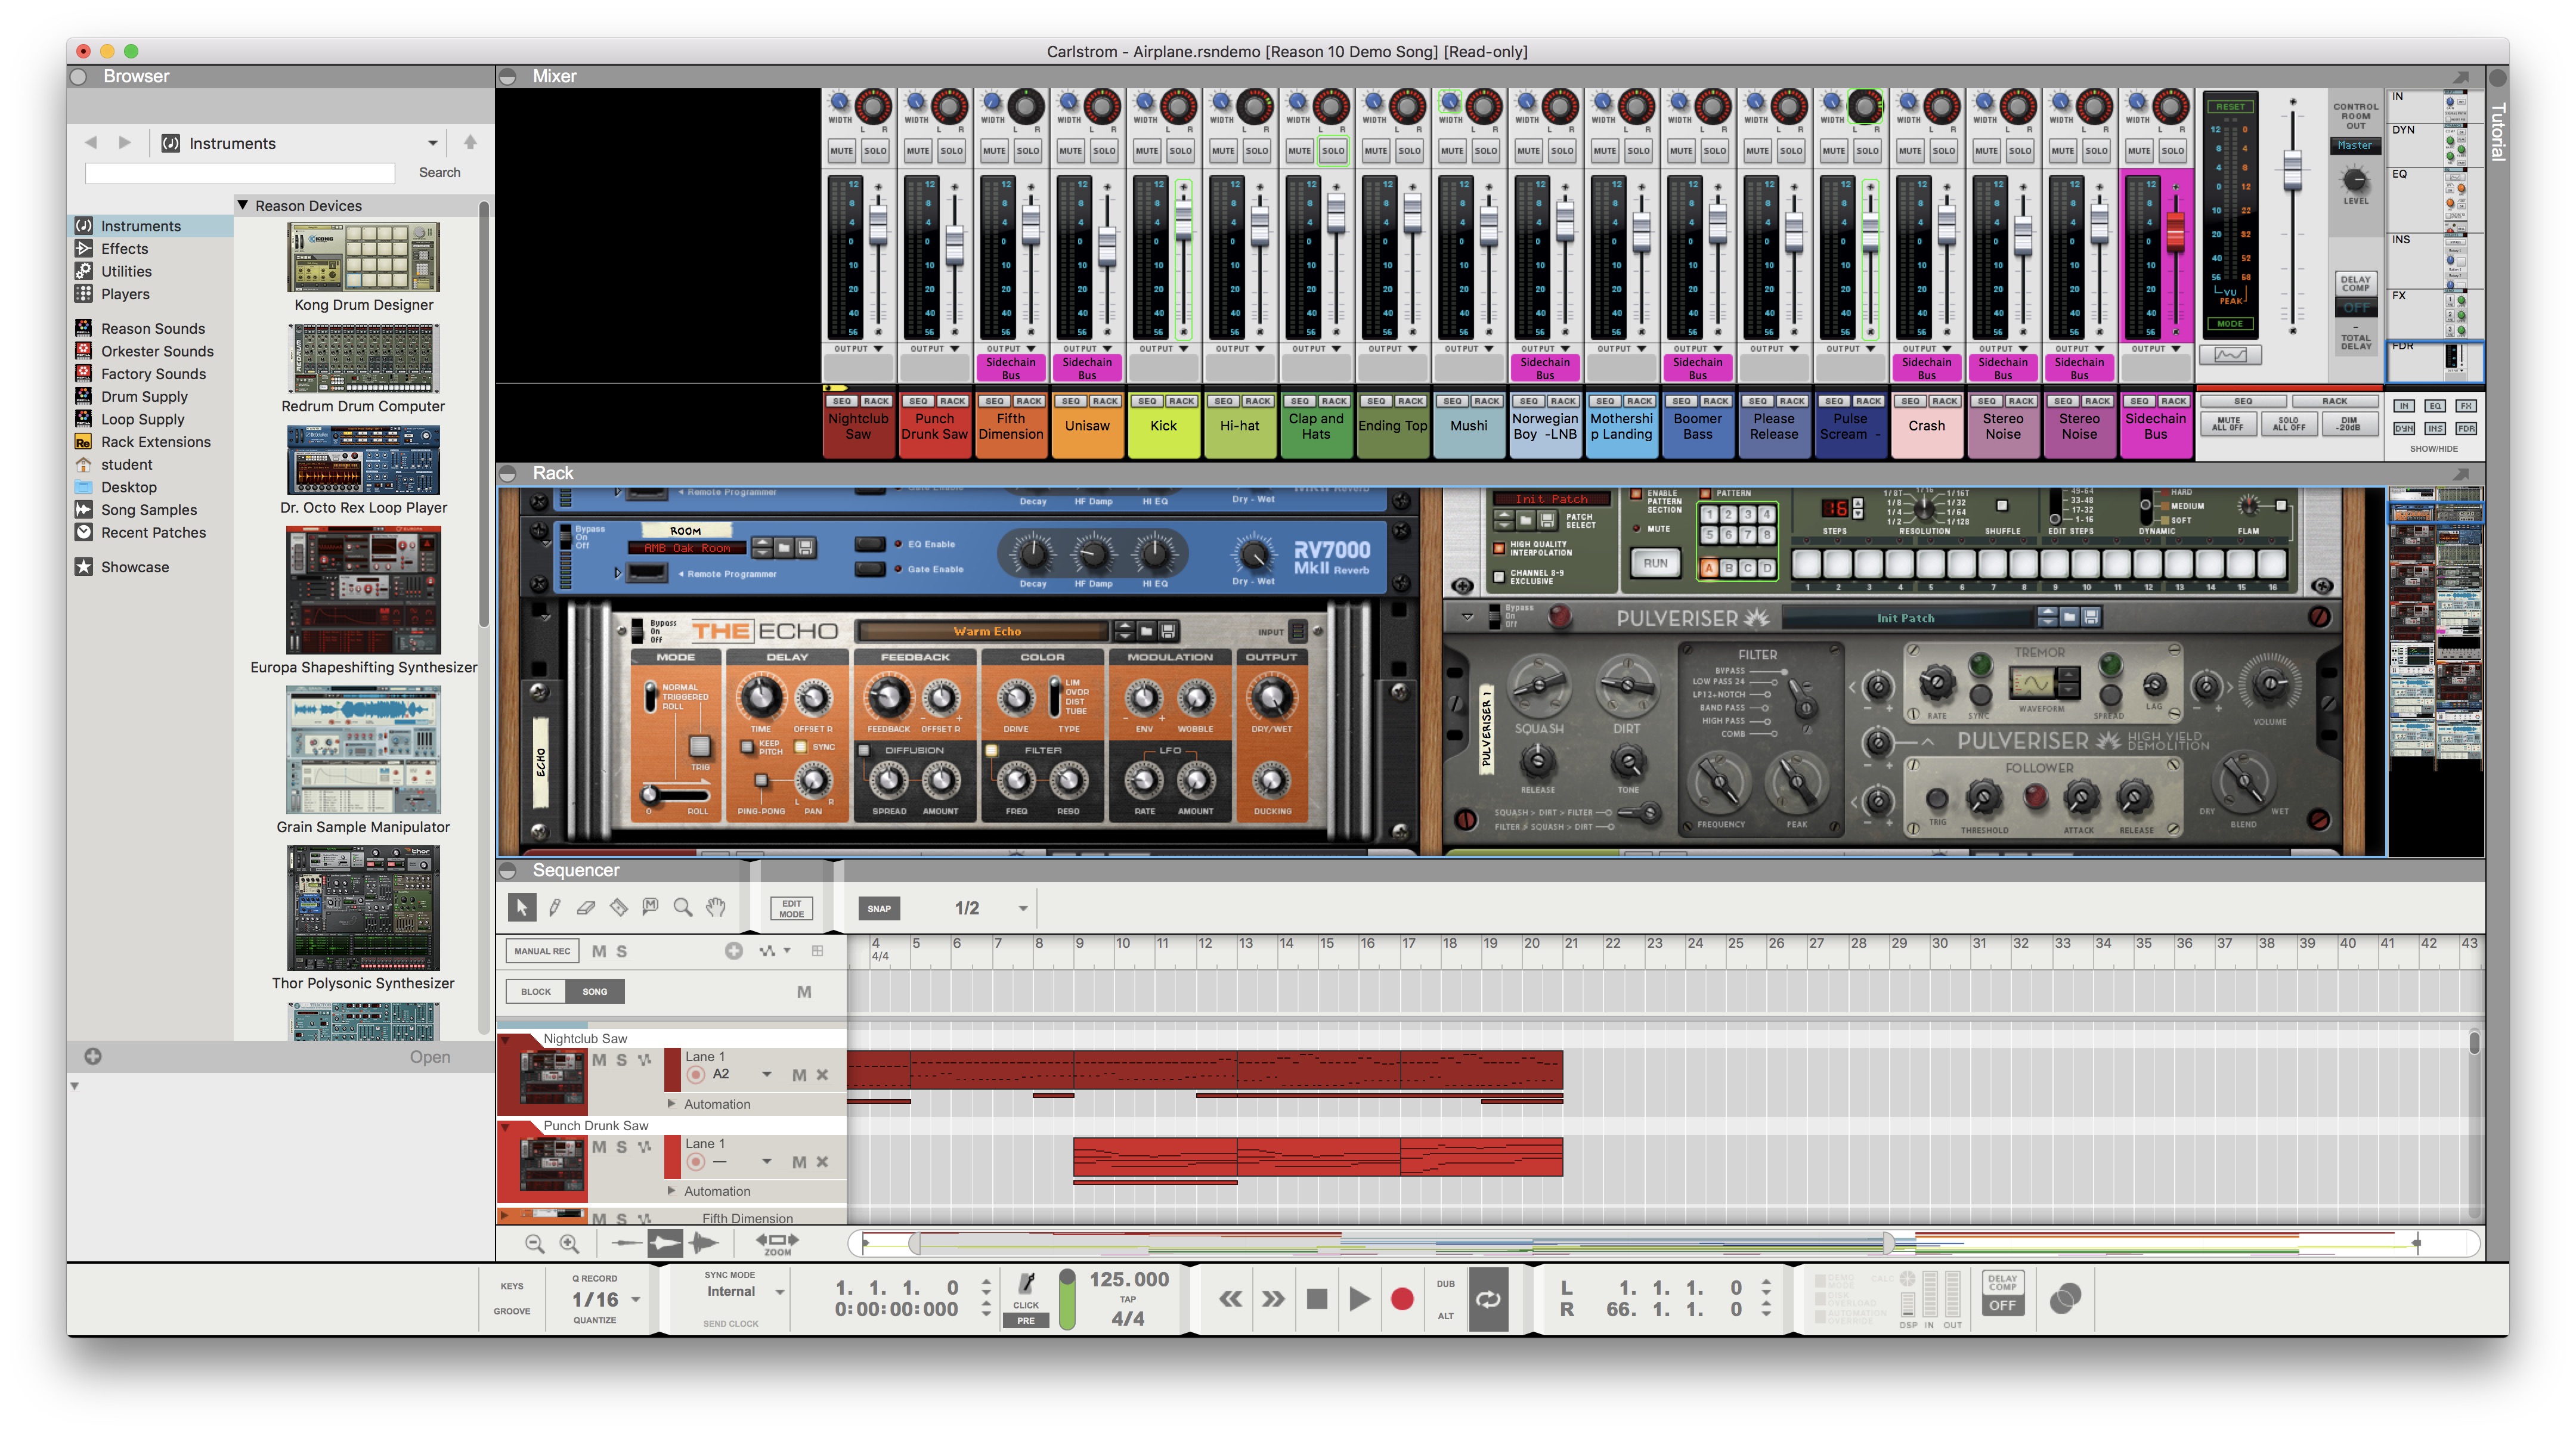Click EDIT MODE in sequencer toolbar

(791, 908)
